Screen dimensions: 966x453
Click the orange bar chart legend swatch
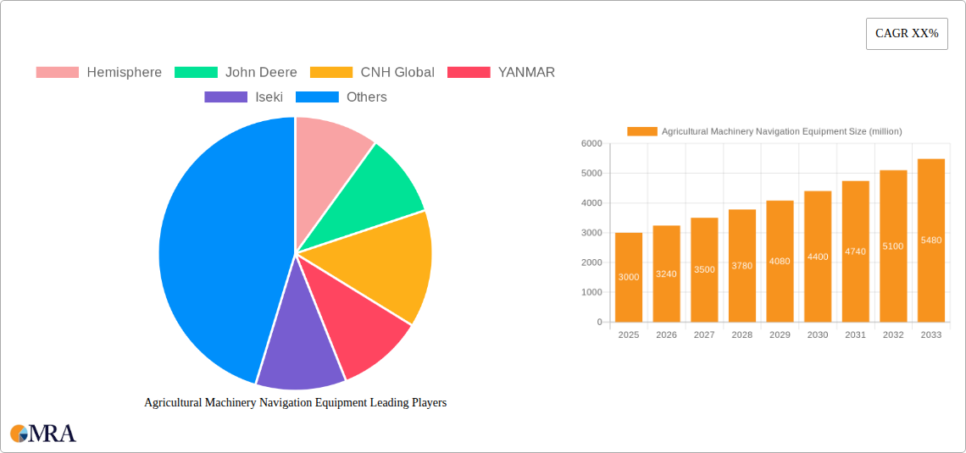pyautogui.click(x=642, y=131)
